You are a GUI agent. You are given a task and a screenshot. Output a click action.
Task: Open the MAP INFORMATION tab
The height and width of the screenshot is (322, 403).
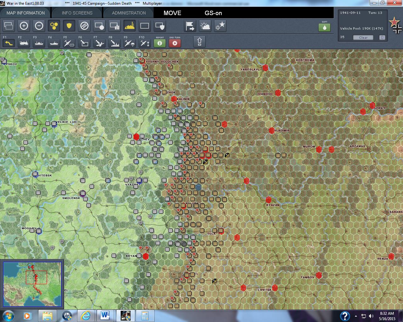(x=26, y=13)
